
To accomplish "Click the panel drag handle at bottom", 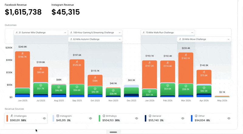I will click(x=113, y=132).
